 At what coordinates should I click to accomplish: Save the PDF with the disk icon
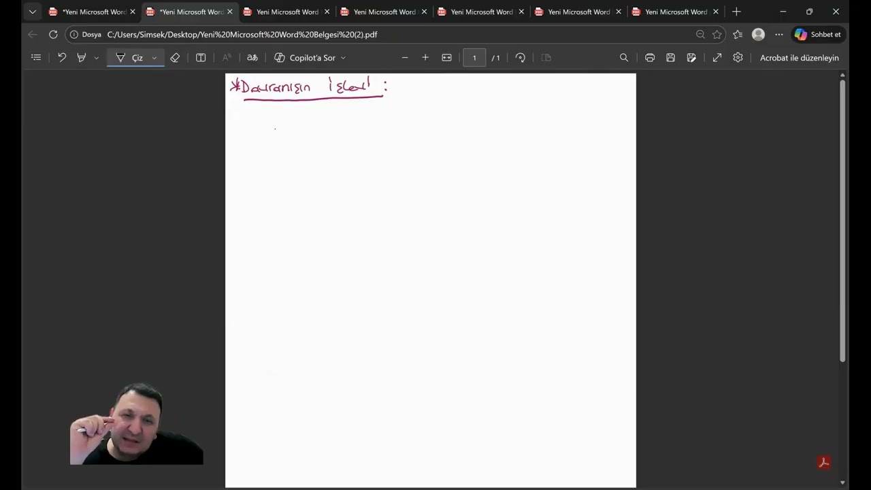click(670, 58)
